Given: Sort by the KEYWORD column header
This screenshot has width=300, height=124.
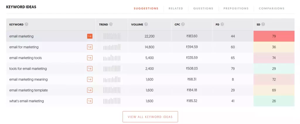Looking at the screenshot, I should [16, 25].
